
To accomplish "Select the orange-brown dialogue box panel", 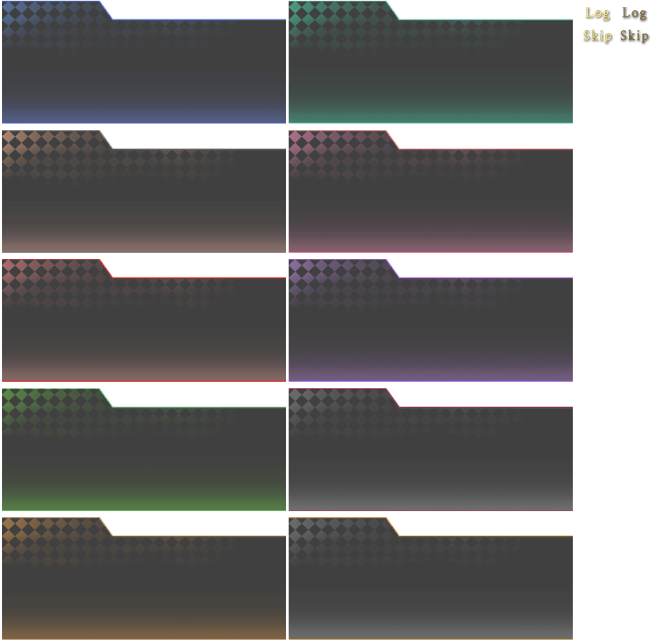I will pyautogui.click(x=144, y=578).
